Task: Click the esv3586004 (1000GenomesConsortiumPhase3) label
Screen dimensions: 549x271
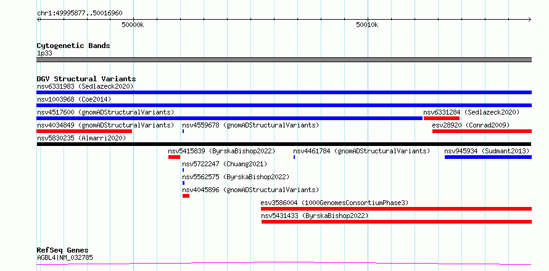Action: coord(334,203)
